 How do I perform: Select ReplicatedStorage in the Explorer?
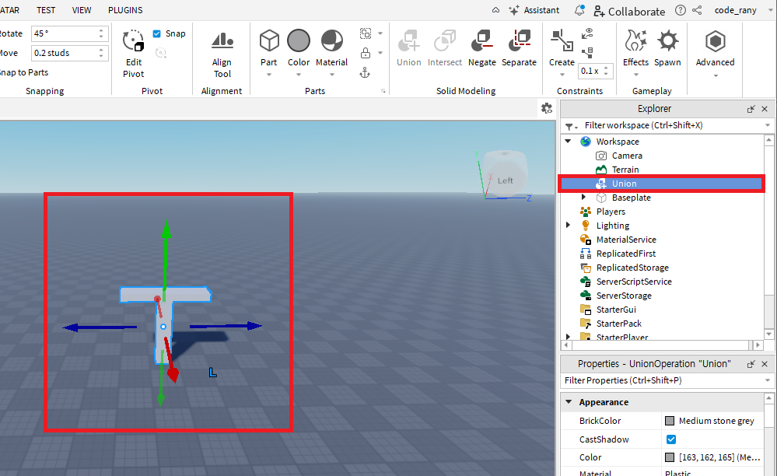(632, 268)
